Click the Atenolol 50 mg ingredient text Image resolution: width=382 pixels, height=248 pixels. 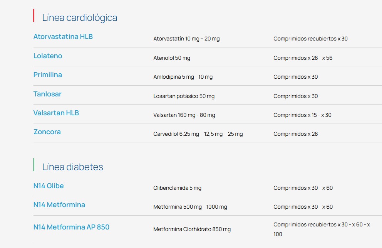click(x=172, y=58)
